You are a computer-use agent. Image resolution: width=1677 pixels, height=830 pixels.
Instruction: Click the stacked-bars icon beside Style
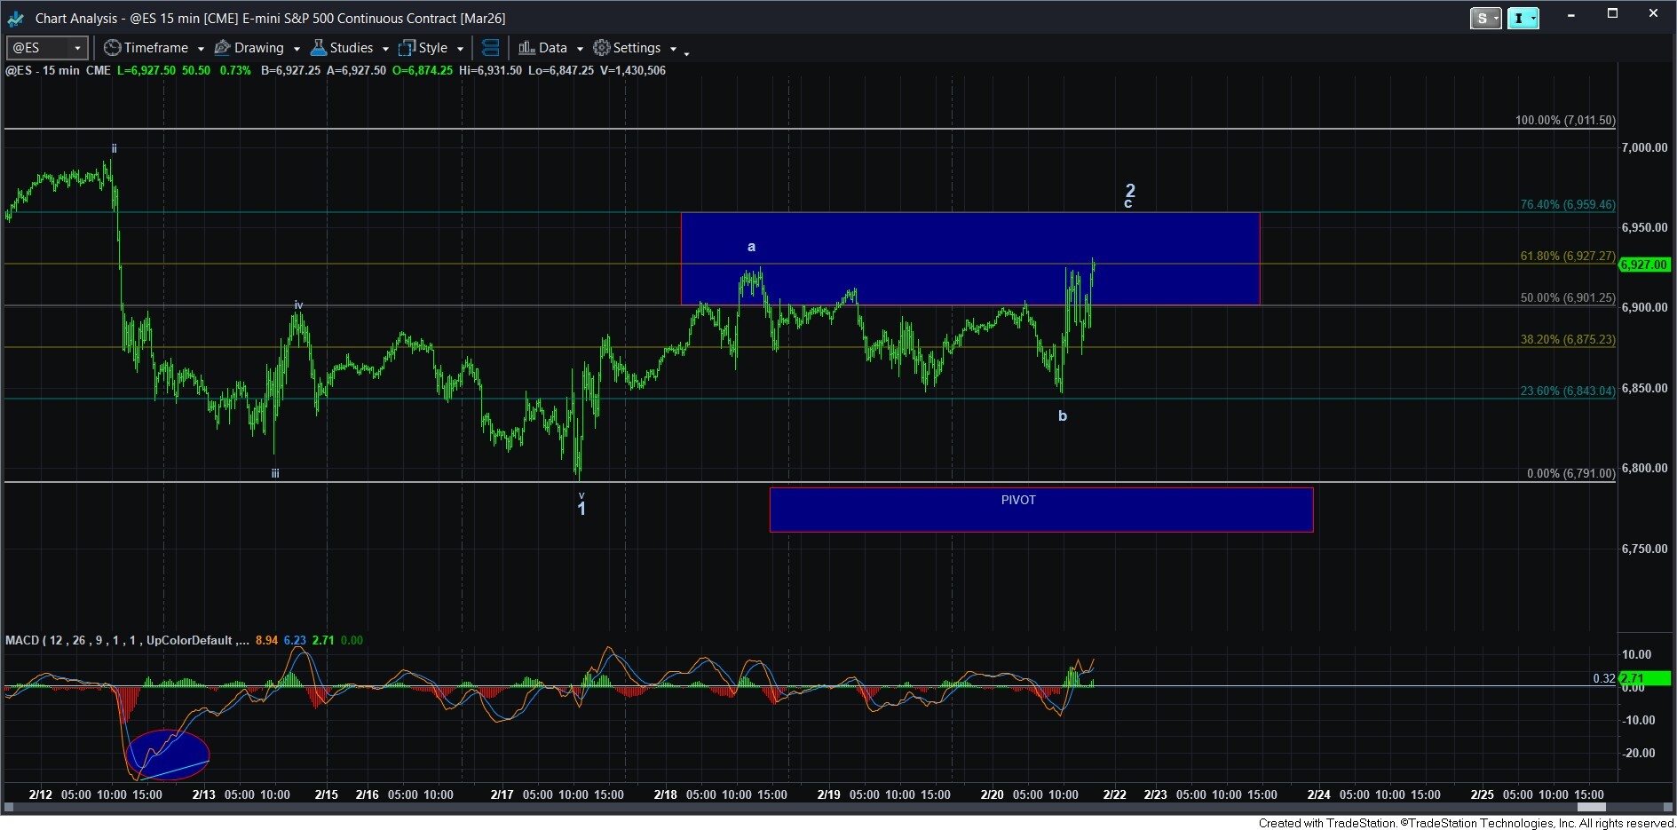click(x=490, y=48)
